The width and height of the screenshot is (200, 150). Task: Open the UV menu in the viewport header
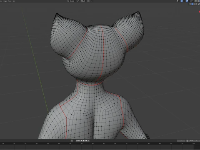[x=14, y=1]
